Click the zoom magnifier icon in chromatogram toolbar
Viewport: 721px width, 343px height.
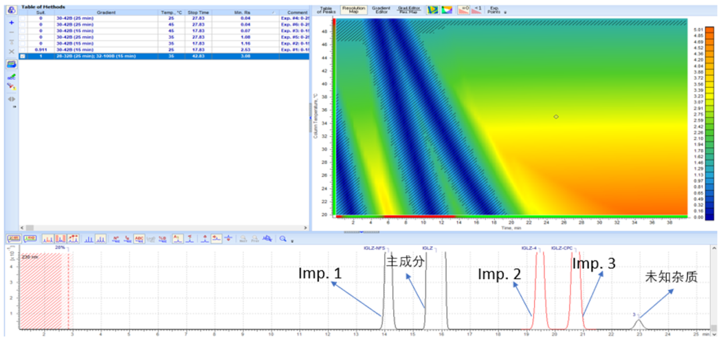coord(283,239)
